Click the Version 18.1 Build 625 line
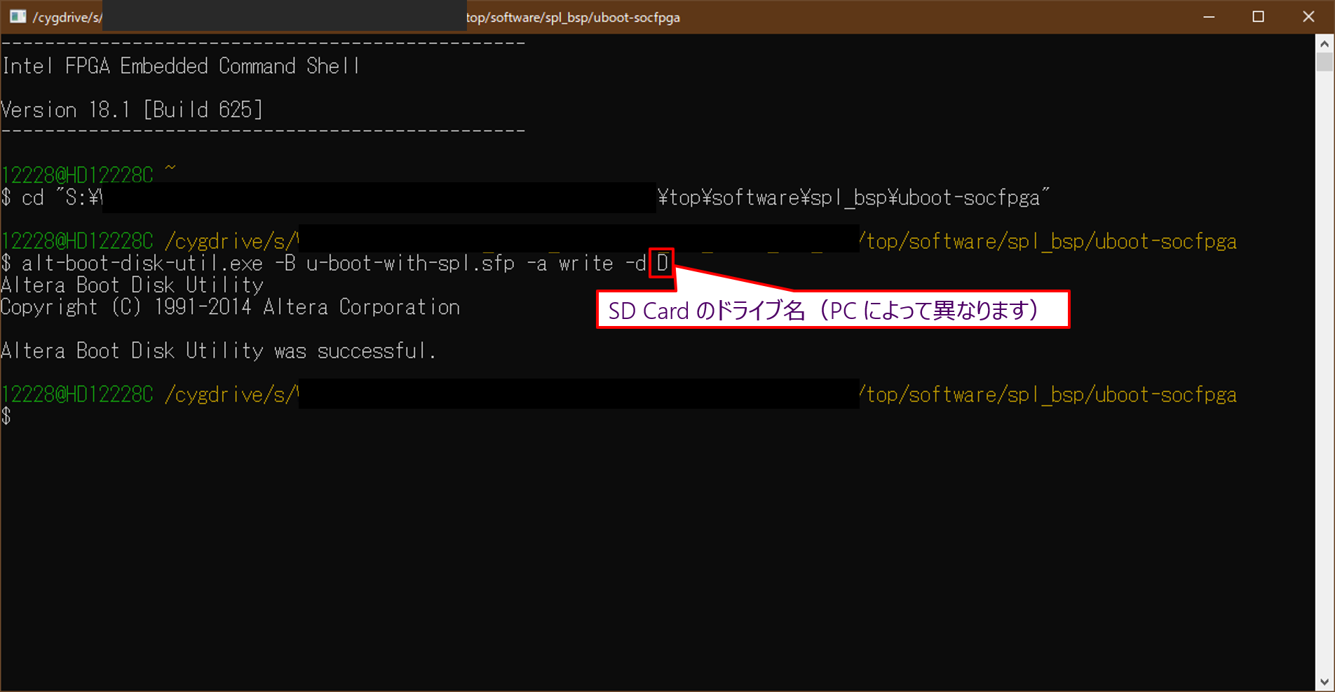The height and width of the screenshot is (692, 1335). 133,109
